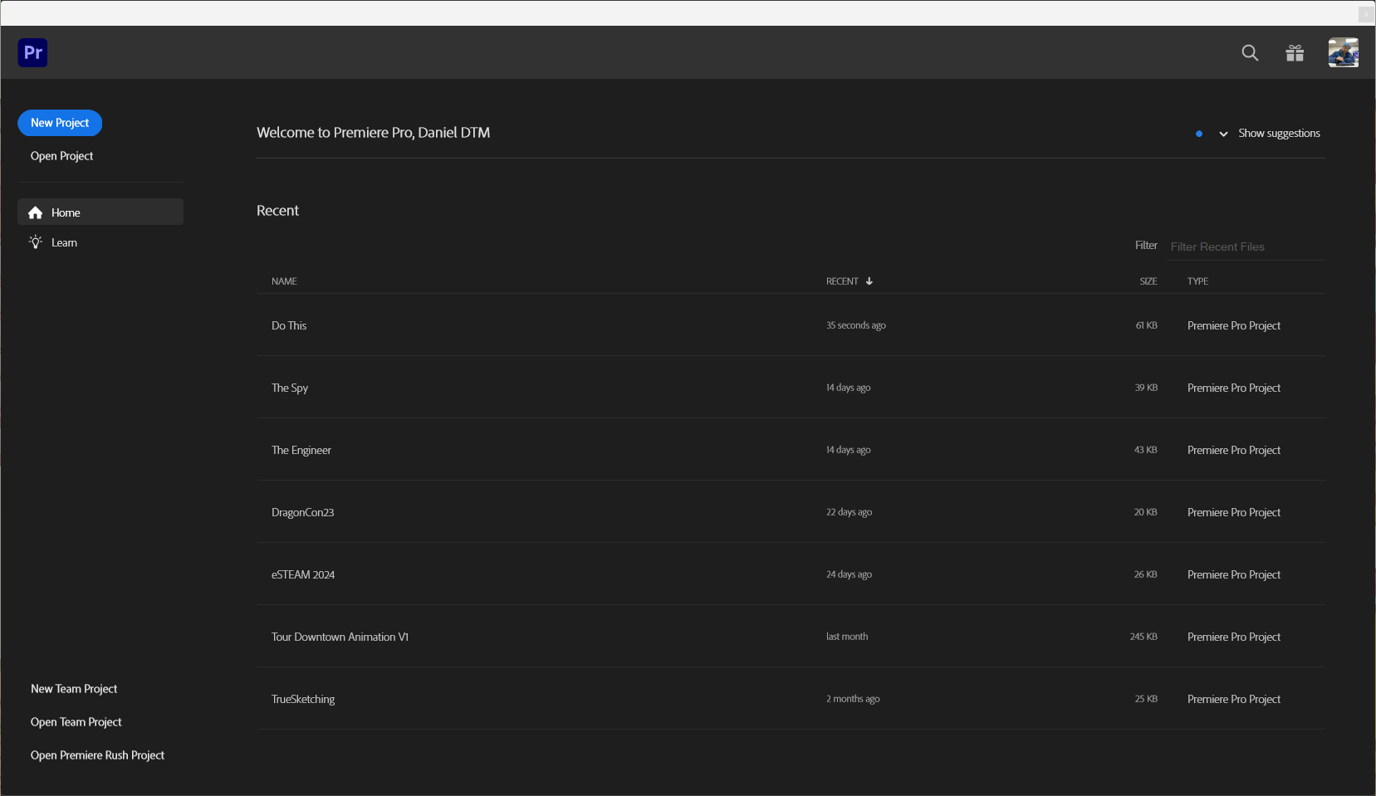This screenshot has height=796, width=1376.
Task: Click the '43 KB' size cell
Action: [1146, 450]
